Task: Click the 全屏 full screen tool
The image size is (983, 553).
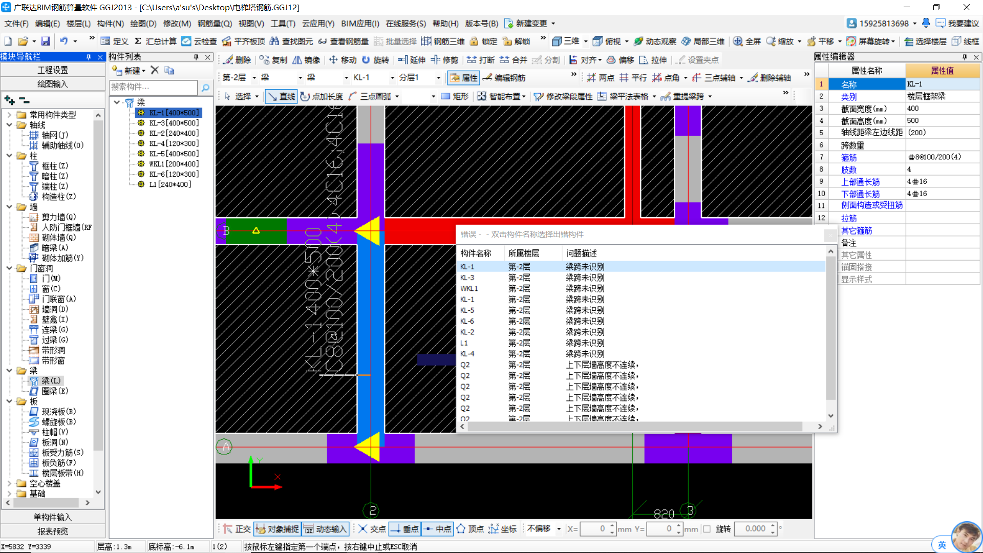Action: (747, 41)
